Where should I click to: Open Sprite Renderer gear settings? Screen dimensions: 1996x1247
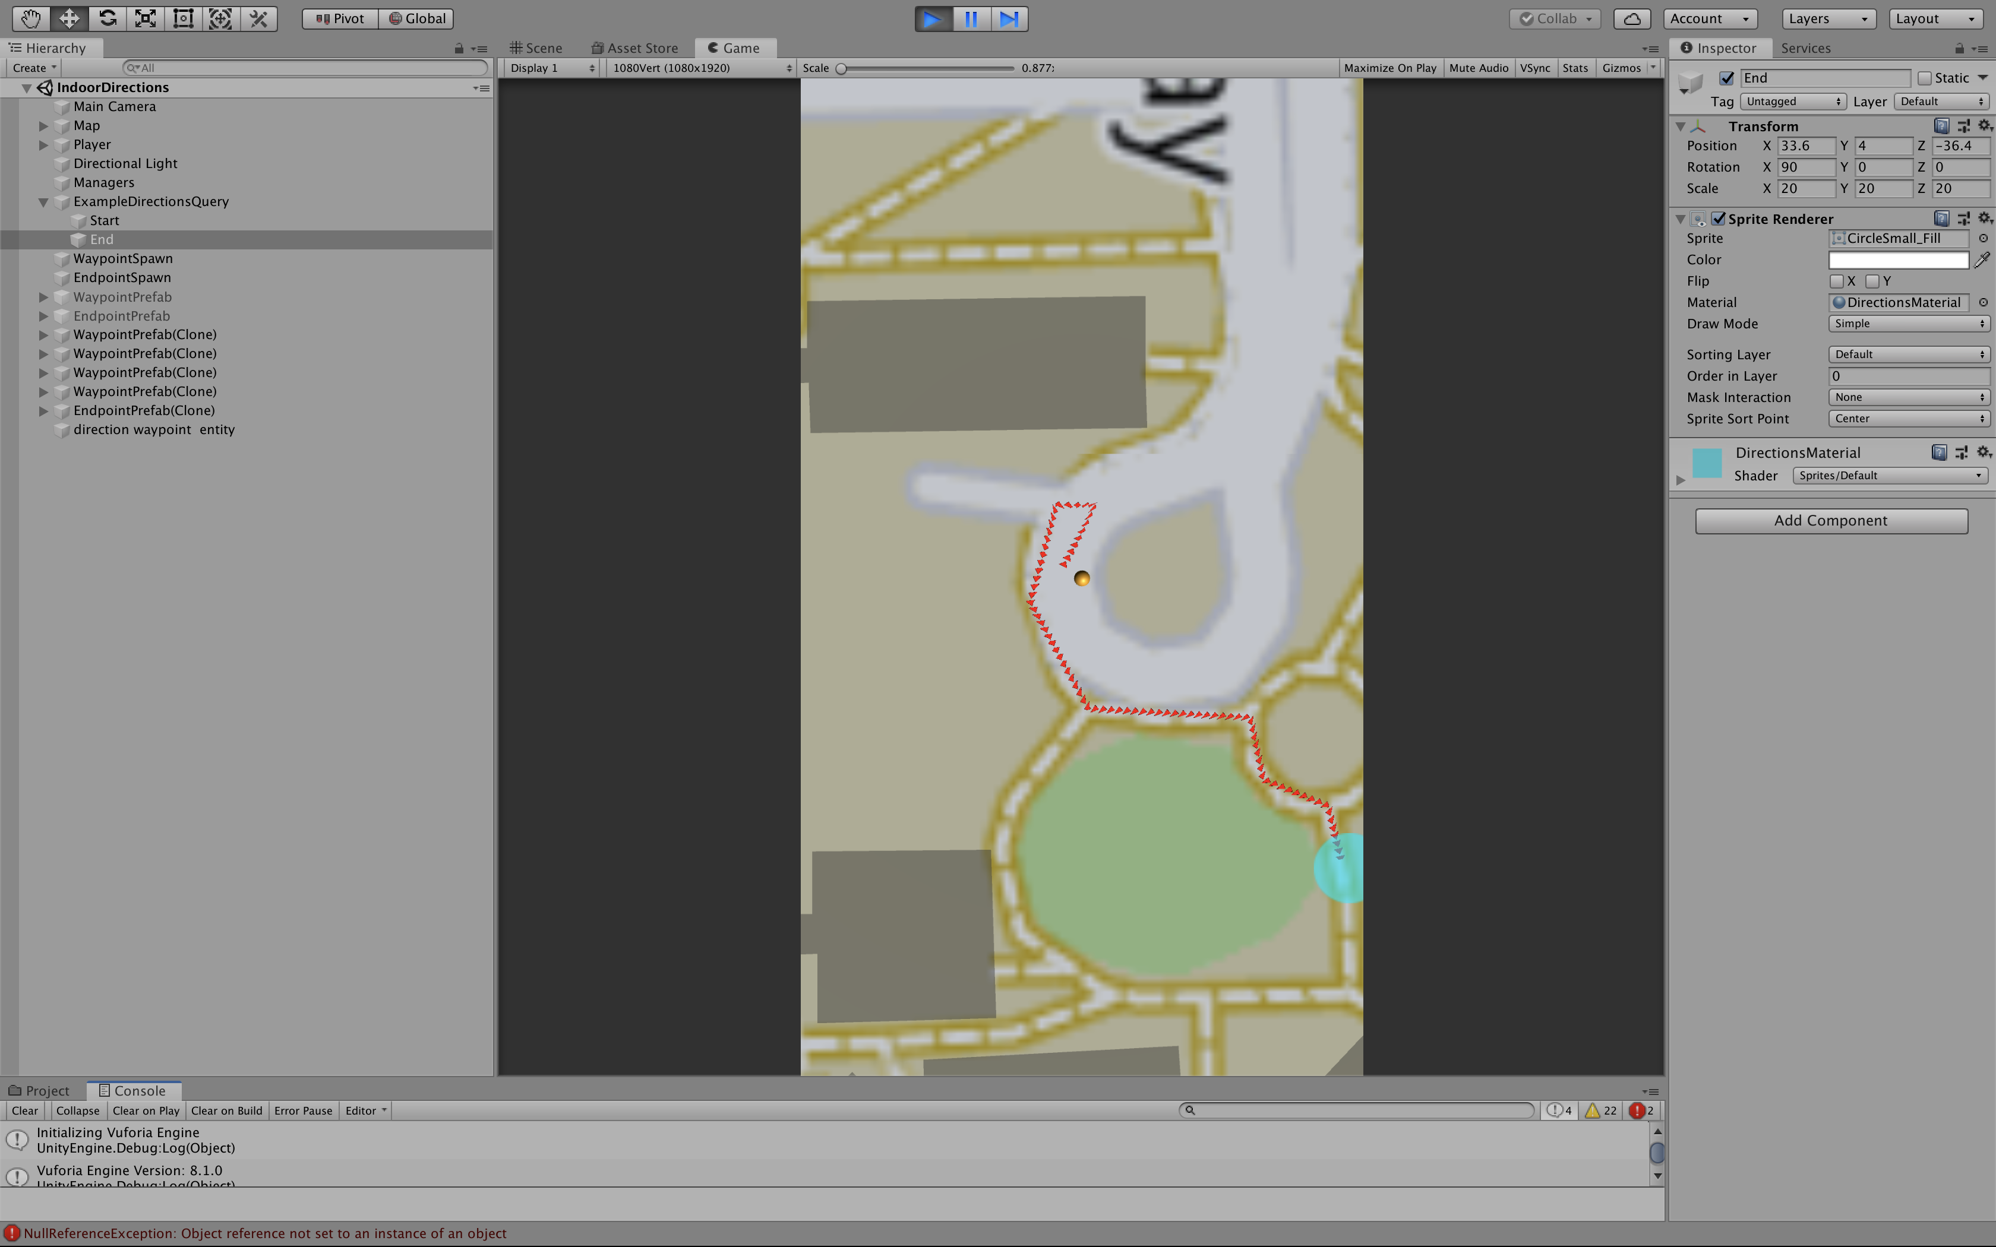click(x=1985, y=219)
